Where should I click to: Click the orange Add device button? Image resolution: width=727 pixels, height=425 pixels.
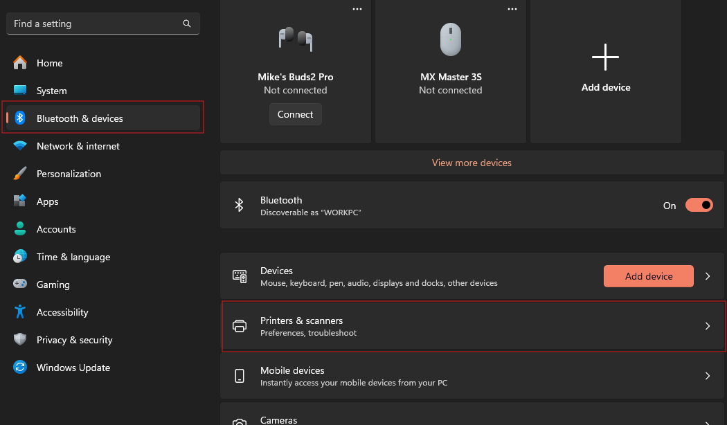pyautogui.click(x=649, y=276)
